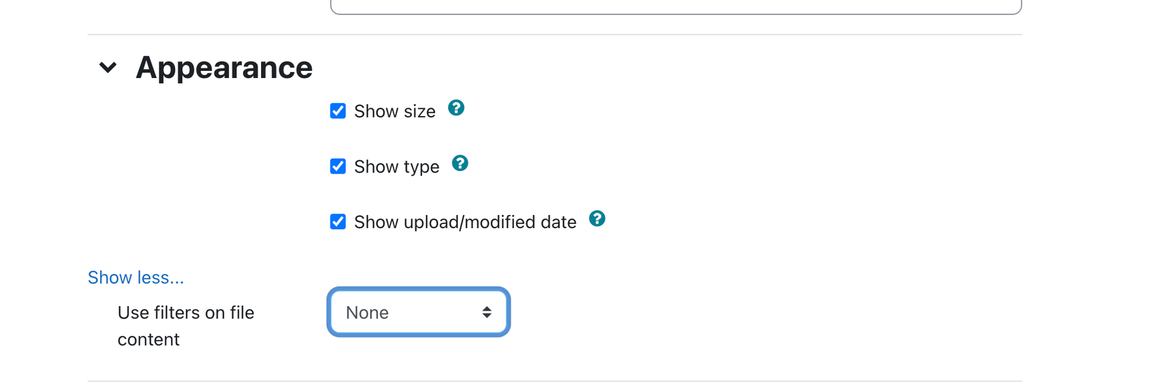Open the Use filters on file content dropdown
Image resolution: width=1173 pixels, height=386 pixels.
419,312
